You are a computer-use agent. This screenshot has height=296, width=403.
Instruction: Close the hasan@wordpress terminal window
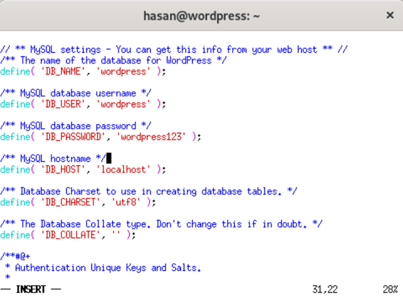pyautogui.click(x=390, y=15)
